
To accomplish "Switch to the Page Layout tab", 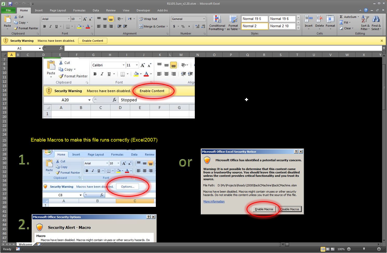I will tap(58, 10).
